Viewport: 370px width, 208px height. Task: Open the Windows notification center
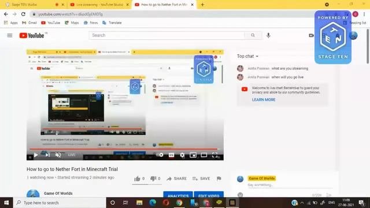[x=361, y=203]
